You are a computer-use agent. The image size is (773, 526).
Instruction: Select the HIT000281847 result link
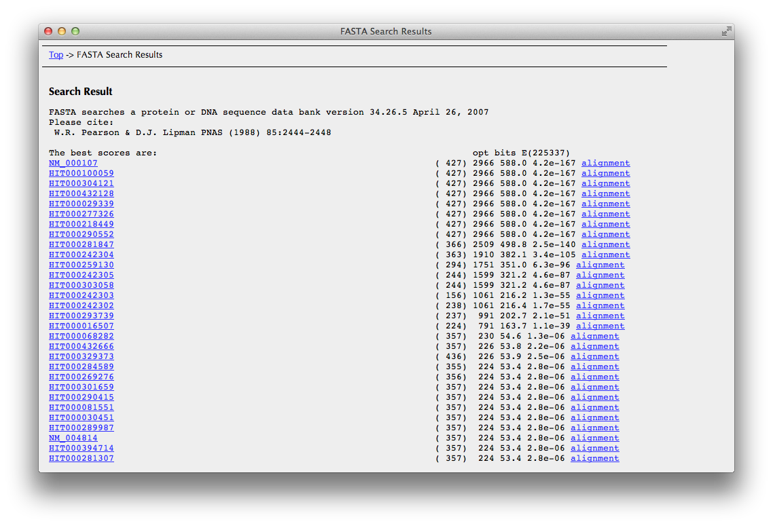coord(81,245)
